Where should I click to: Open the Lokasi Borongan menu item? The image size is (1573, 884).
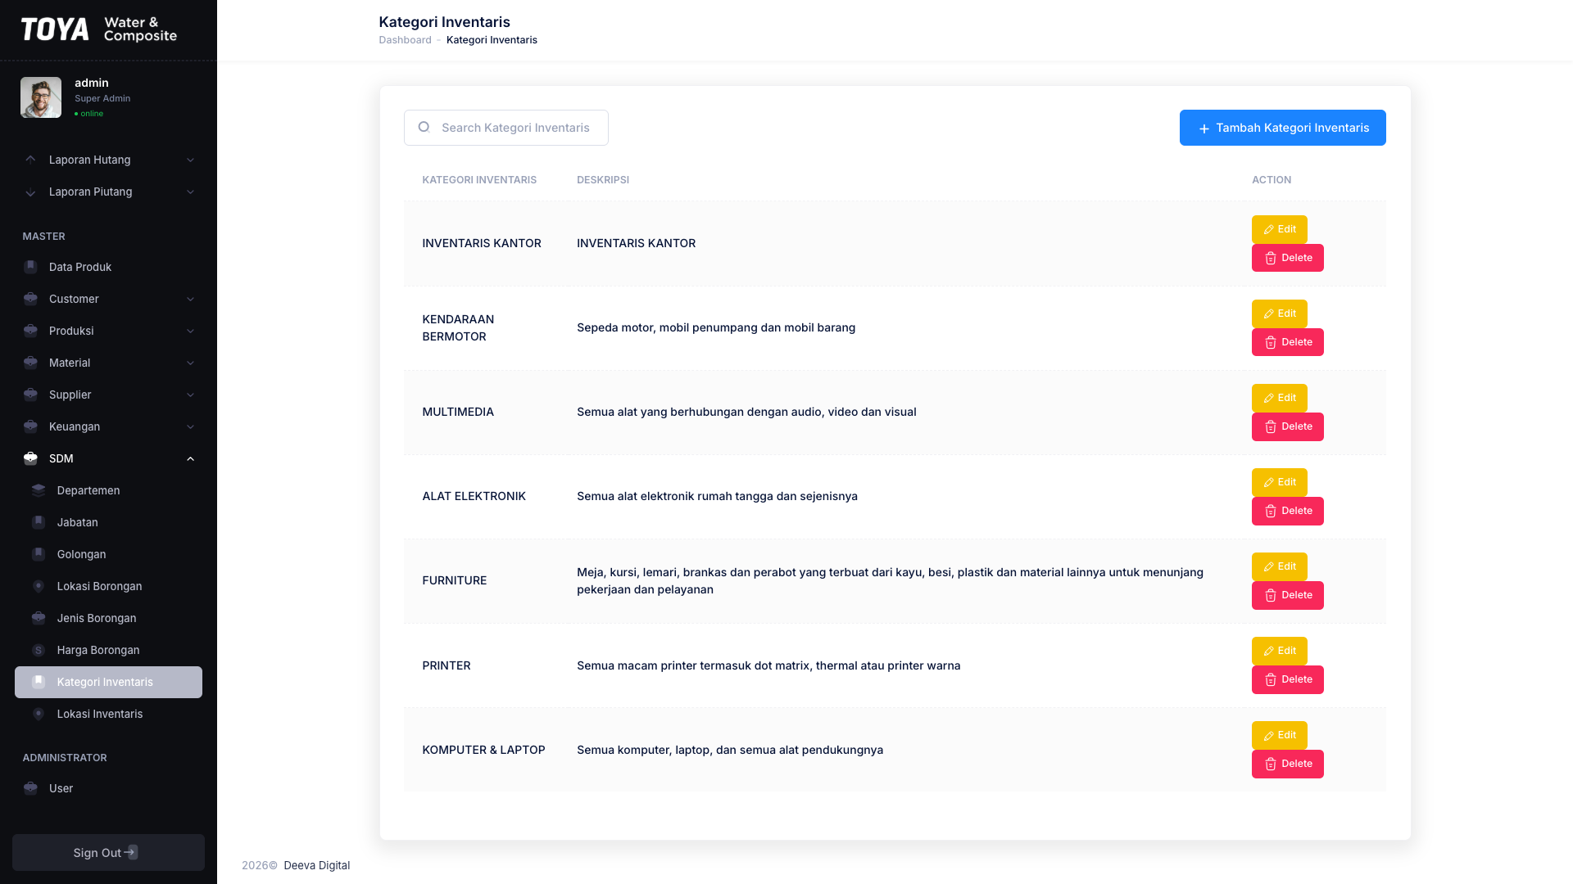pyautogui.click(x=108, y=586)
